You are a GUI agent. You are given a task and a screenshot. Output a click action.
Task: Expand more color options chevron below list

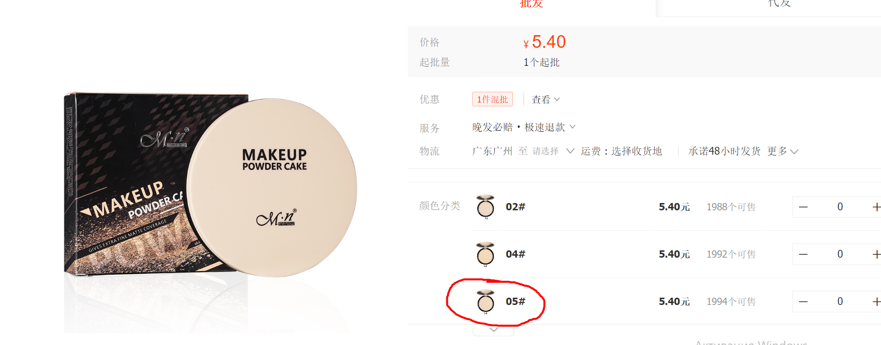[494, 330]
